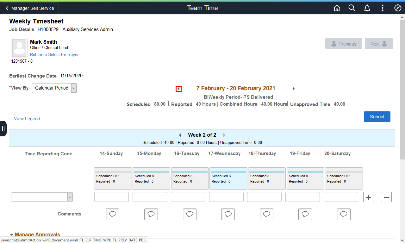This screenshot has height=243, width=405.
Task: Select the 14-Sunday Scheduled OFF day card
Action: point(113,178)
